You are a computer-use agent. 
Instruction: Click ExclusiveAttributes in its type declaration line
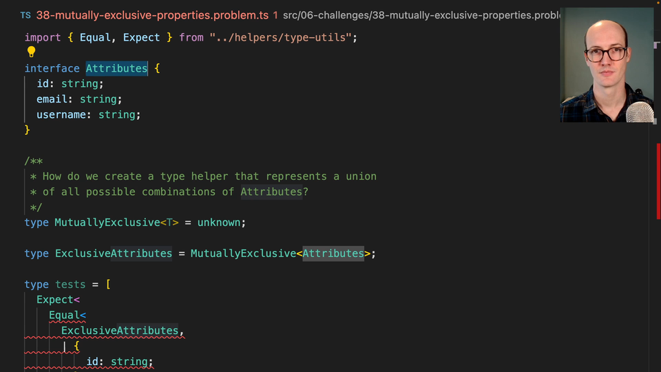pos(113,254)
